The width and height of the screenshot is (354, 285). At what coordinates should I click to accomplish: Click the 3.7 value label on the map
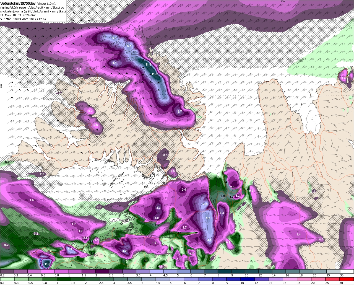(x=180, y=112)
